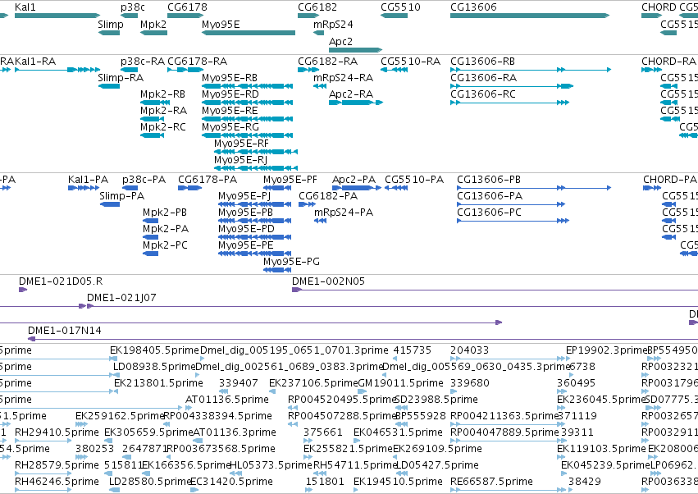Open the LD08938.5prime EST label
698x494 pixels.
(x=154, y=367)
